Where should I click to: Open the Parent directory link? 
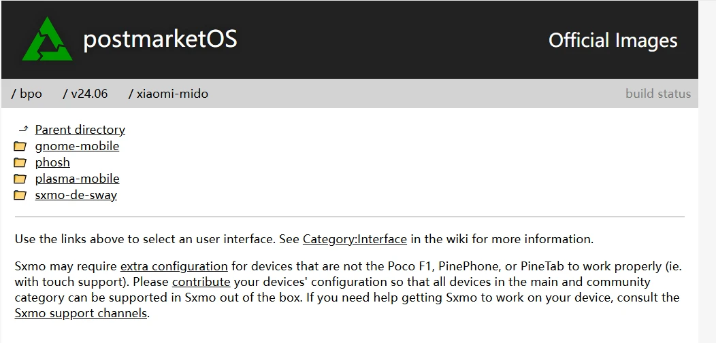pyautogui.click(x=80, y=130)
